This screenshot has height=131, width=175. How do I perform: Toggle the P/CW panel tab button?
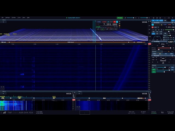[x=161, y=20]
